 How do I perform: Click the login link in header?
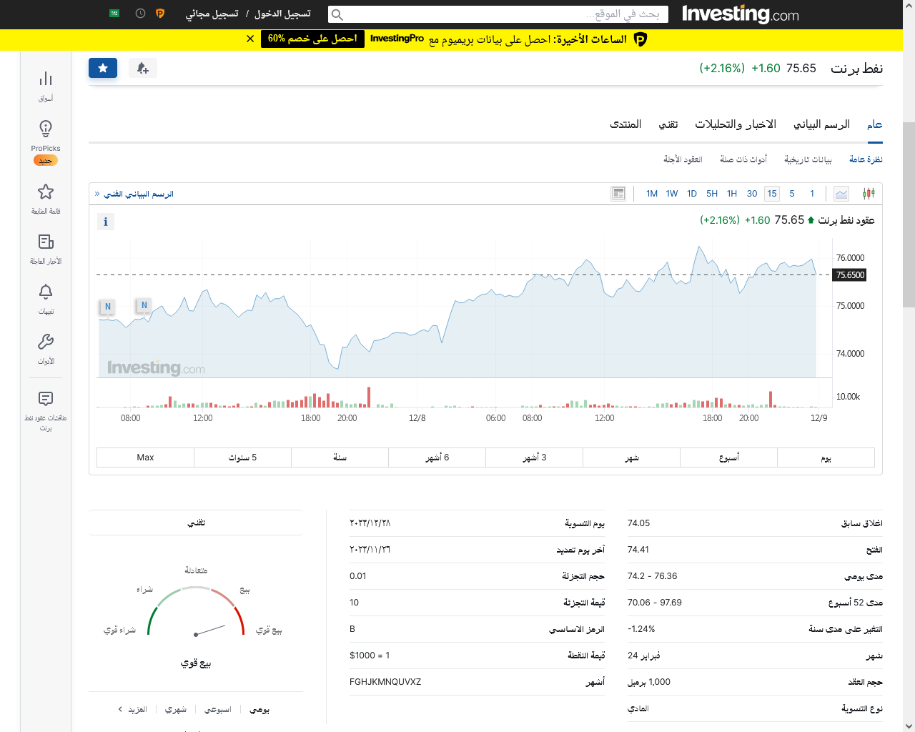pos(282,14)
